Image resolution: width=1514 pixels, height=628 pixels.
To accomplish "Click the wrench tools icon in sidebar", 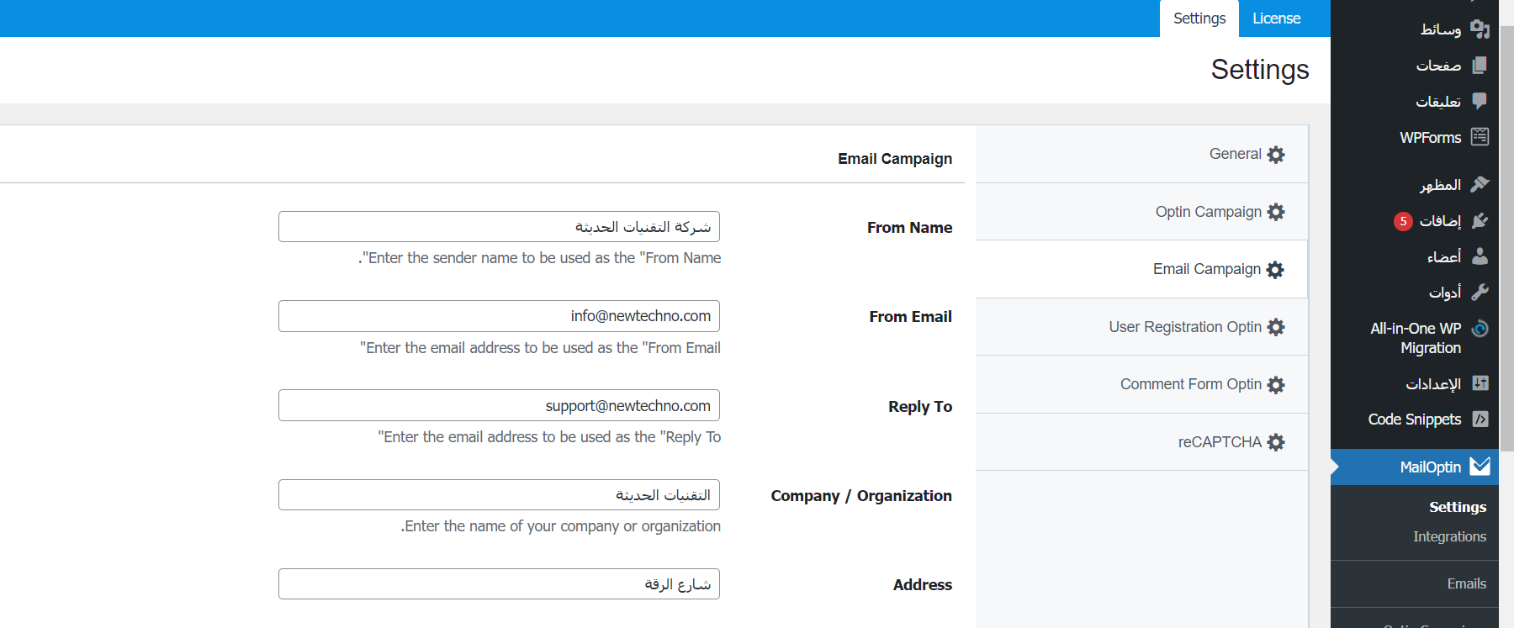I will point(1480,292).
